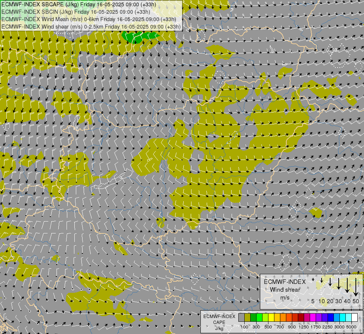Click the 1250 value on CAPE scale
364x334 pixels.
coord(304,327)
